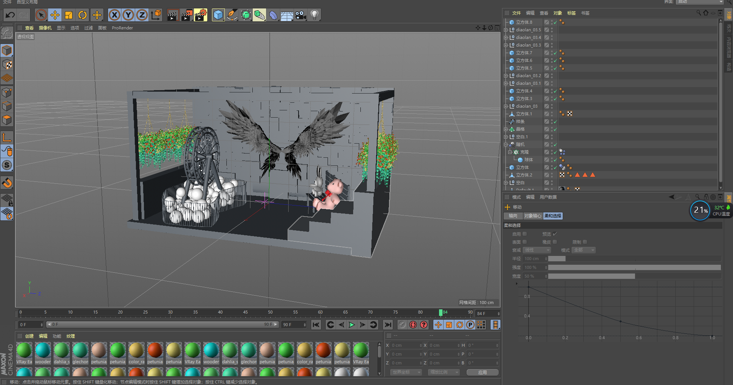
Task: Click the Pen spline tool icon
Action: coord(232,15)
